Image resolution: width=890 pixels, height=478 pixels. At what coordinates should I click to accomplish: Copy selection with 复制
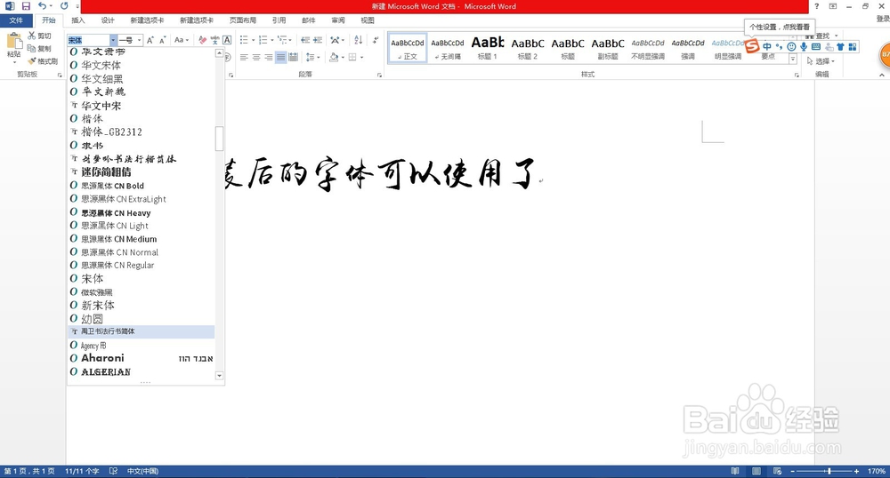coord(39,49)
